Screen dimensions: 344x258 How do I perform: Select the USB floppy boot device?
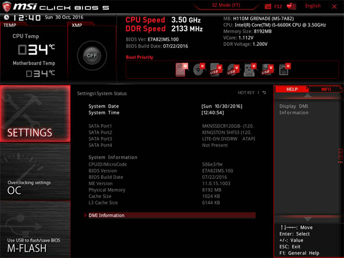pos(267,70)
